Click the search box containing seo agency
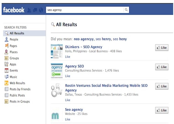 coord(84,10)
